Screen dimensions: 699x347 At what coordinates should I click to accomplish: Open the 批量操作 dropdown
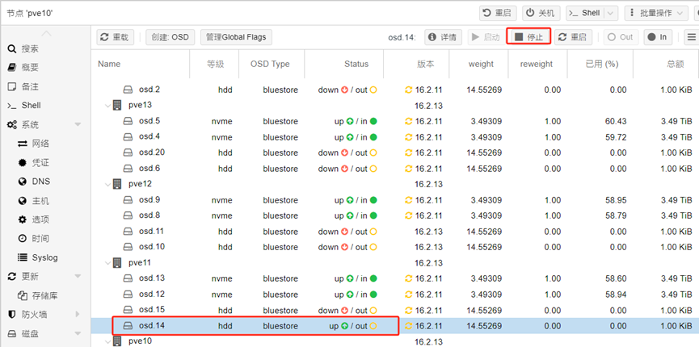[655, 14]
